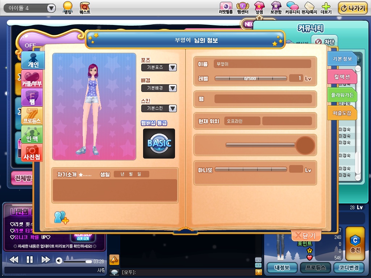Select the 개인 side tab

pyautogui.click(x=33, y=60)
